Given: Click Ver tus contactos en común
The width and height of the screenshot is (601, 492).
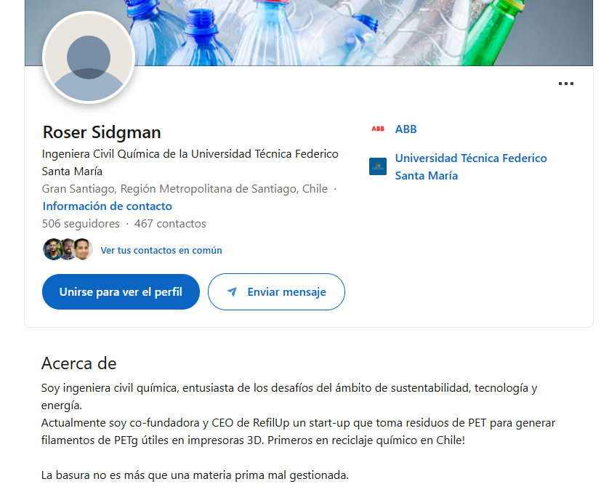Looking at the screenshot, I should [x=161, y=250].
